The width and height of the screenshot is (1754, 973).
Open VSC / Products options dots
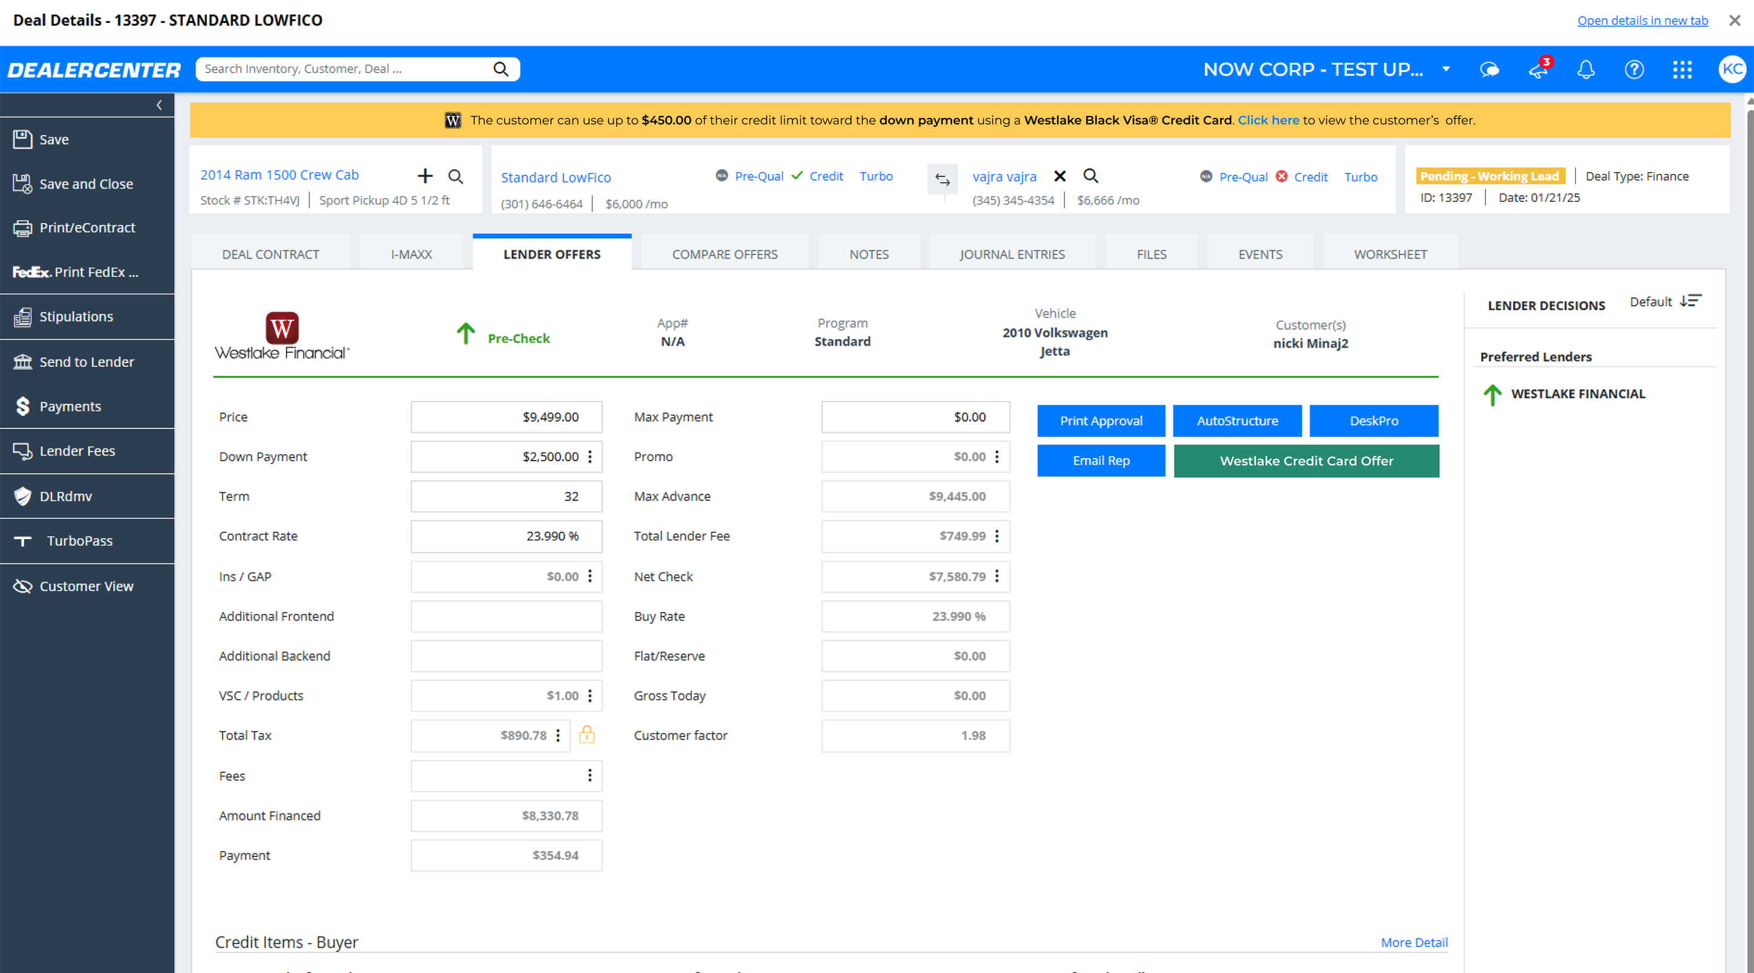pyautogui.click(x=590, y=696)
